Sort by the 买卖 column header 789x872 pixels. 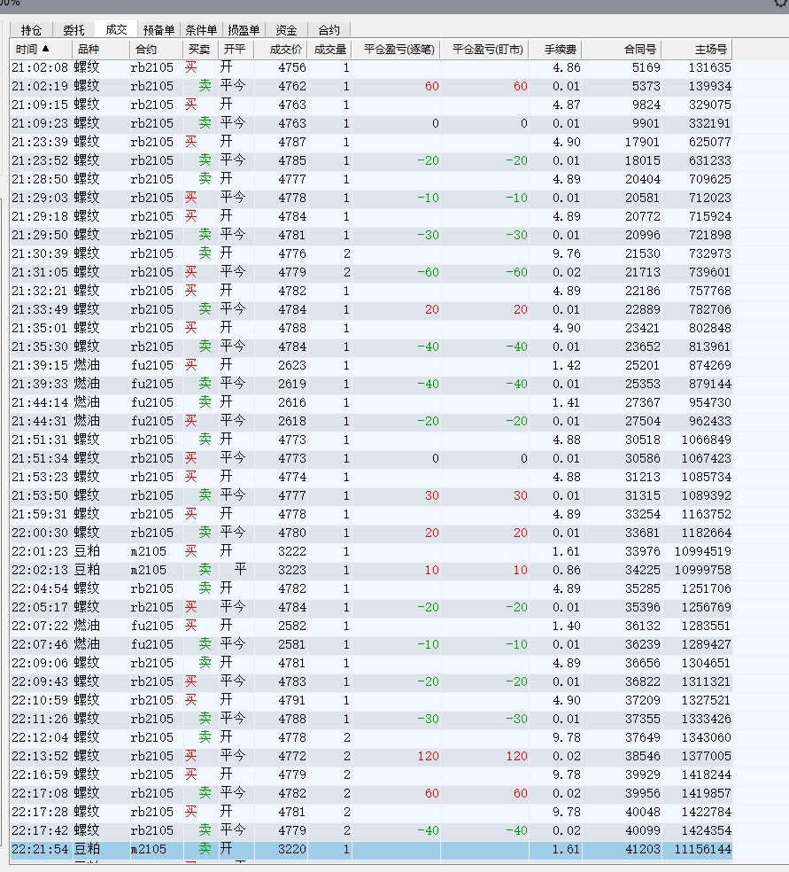tap(200, 50)
